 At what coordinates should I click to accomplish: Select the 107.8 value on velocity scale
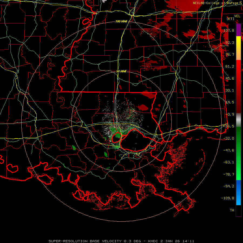(229, 30)
